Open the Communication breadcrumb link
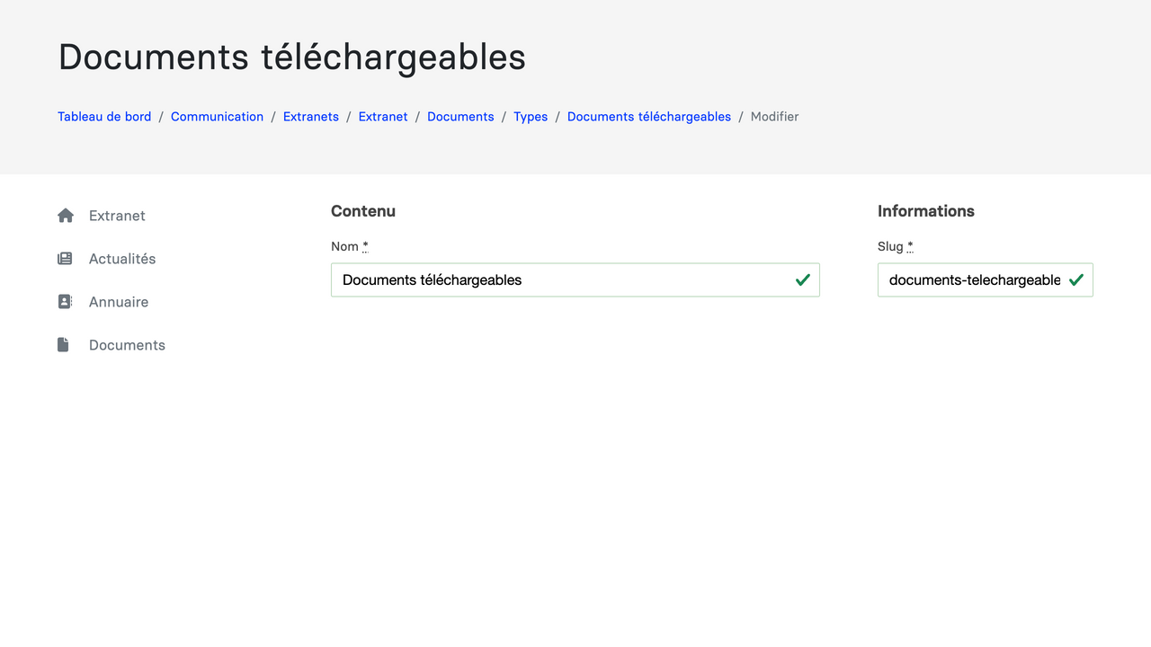The image size is (1151, 647). (x=217, y=117)
